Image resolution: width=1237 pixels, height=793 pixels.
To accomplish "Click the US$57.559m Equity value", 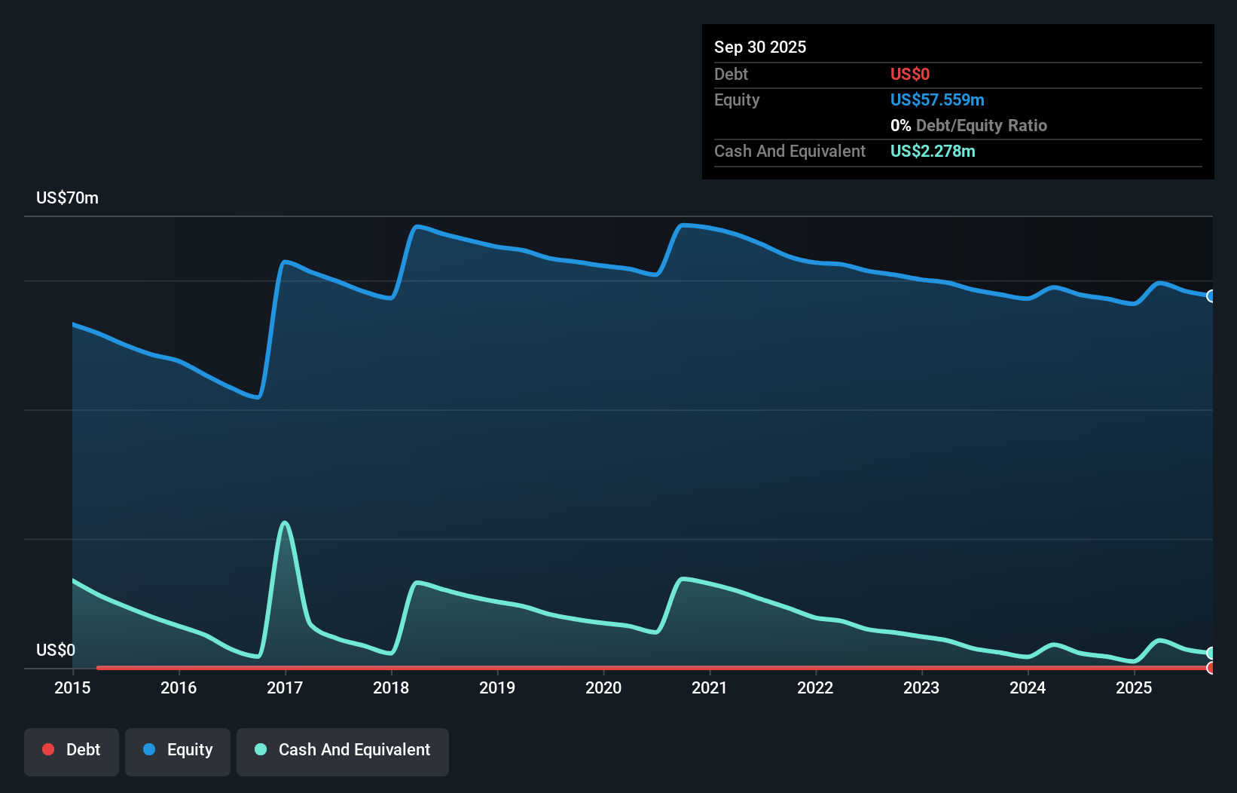I will (936, 100).
